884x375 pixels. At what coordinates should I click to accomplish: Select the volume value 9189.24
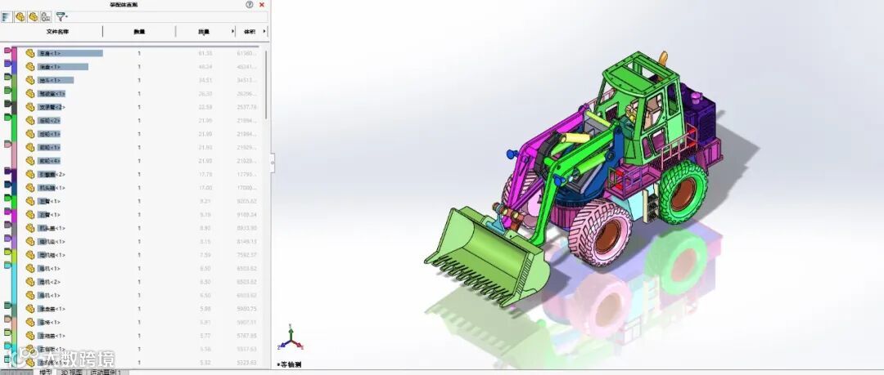(x=247, y=215)
